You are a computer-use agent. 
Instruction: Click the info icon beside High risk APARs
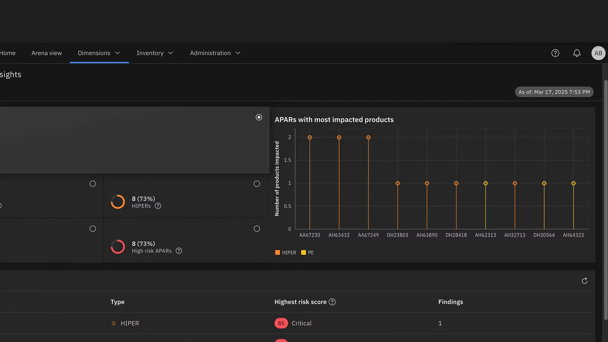179,251
